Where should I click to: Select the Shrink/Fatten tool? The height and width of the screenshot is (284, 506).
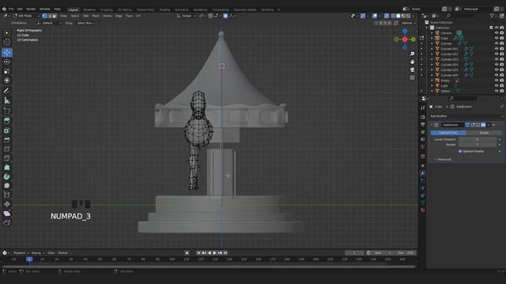(x=7, y=204)
